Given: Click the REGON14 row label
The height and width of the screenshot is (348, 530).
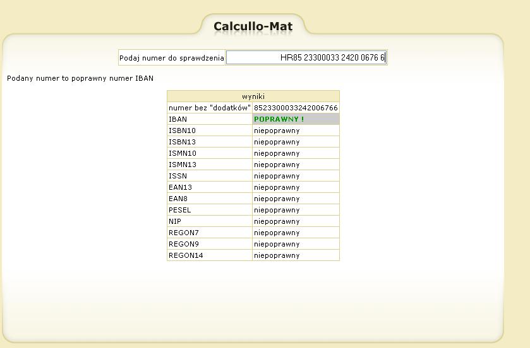Looking at the screenshot, I should point(186,255).
